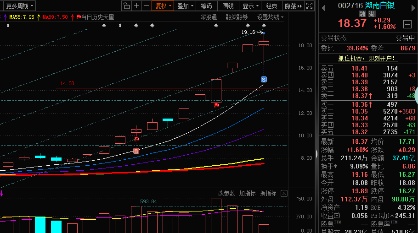Click 卖一 price 18.37
418x233 pixels.
click(359, 96)
